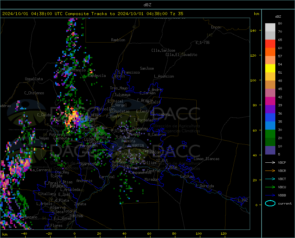
Task: Click the Mirador map label
Action: point(151,180)
